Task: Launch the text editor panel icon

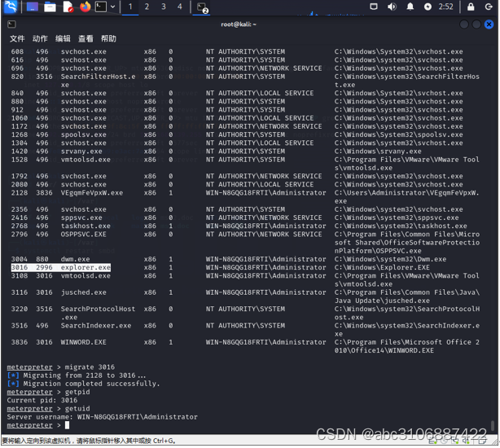Action: click(68, 7)
